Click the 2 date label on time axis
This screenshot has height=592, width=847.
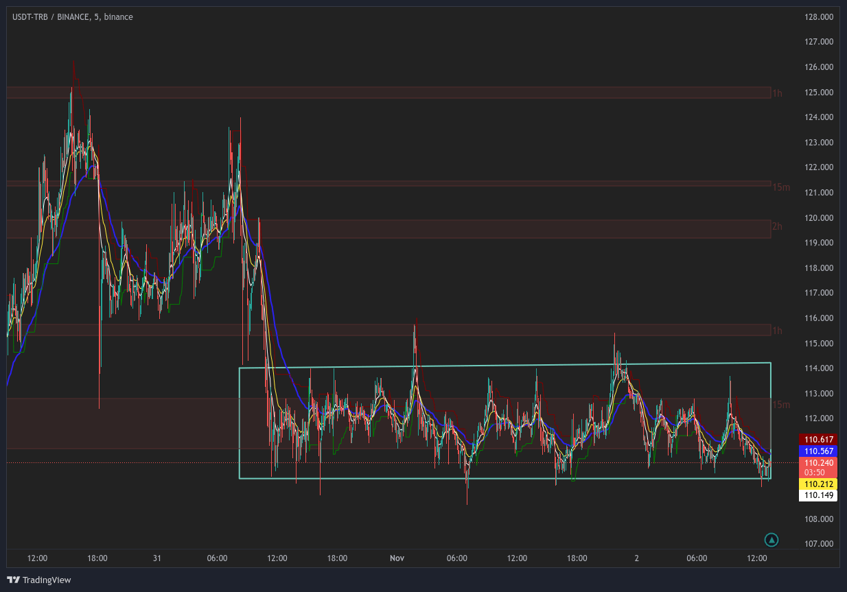[637, 558]
